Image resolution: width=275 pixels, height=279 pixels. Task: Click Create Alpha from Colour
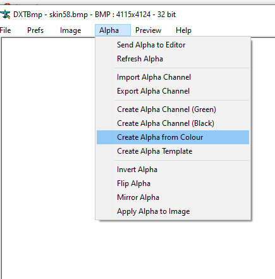(173, 137)
